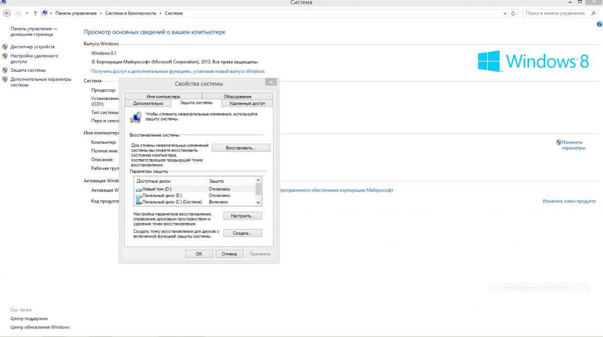
Task: Click the Windows 8 logo
Action: pyautogui.click(x=533, y=61)
